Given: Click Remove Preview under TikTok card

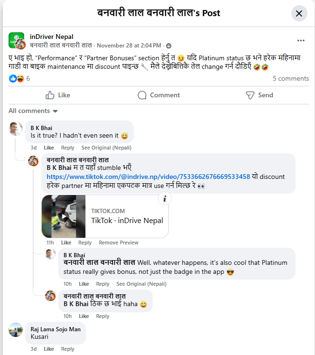Looking at the screenshot, I should tap(119, 243).
